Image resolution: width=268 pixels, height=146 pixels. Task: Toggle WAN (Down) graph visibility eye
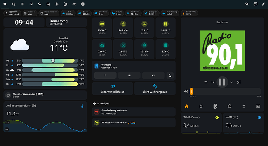pyautogui.click(x=217, y=118)
